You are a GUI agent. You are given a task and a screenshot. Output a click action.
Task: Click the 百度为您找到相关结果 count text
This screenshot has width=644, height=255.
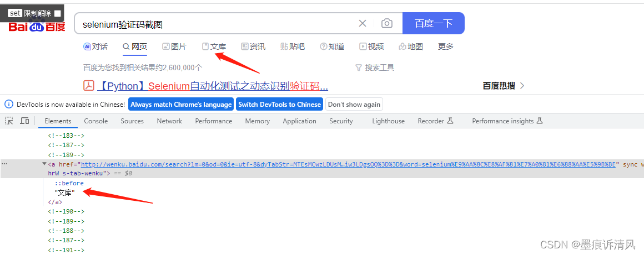tap(143, 67)
